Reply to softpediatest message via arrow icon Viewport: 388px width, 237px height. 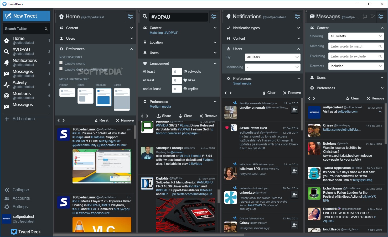click(380, 112)
